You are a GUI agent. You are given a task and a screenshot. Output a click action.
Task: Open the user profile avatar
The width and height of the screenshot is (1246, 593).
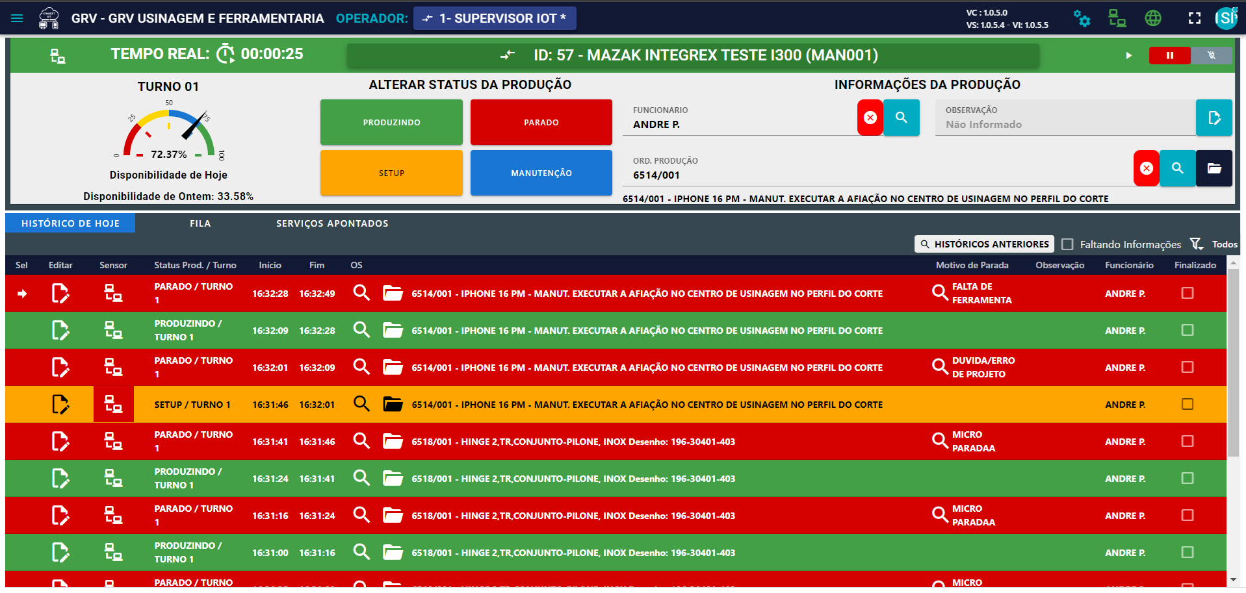click(1226, 18)
